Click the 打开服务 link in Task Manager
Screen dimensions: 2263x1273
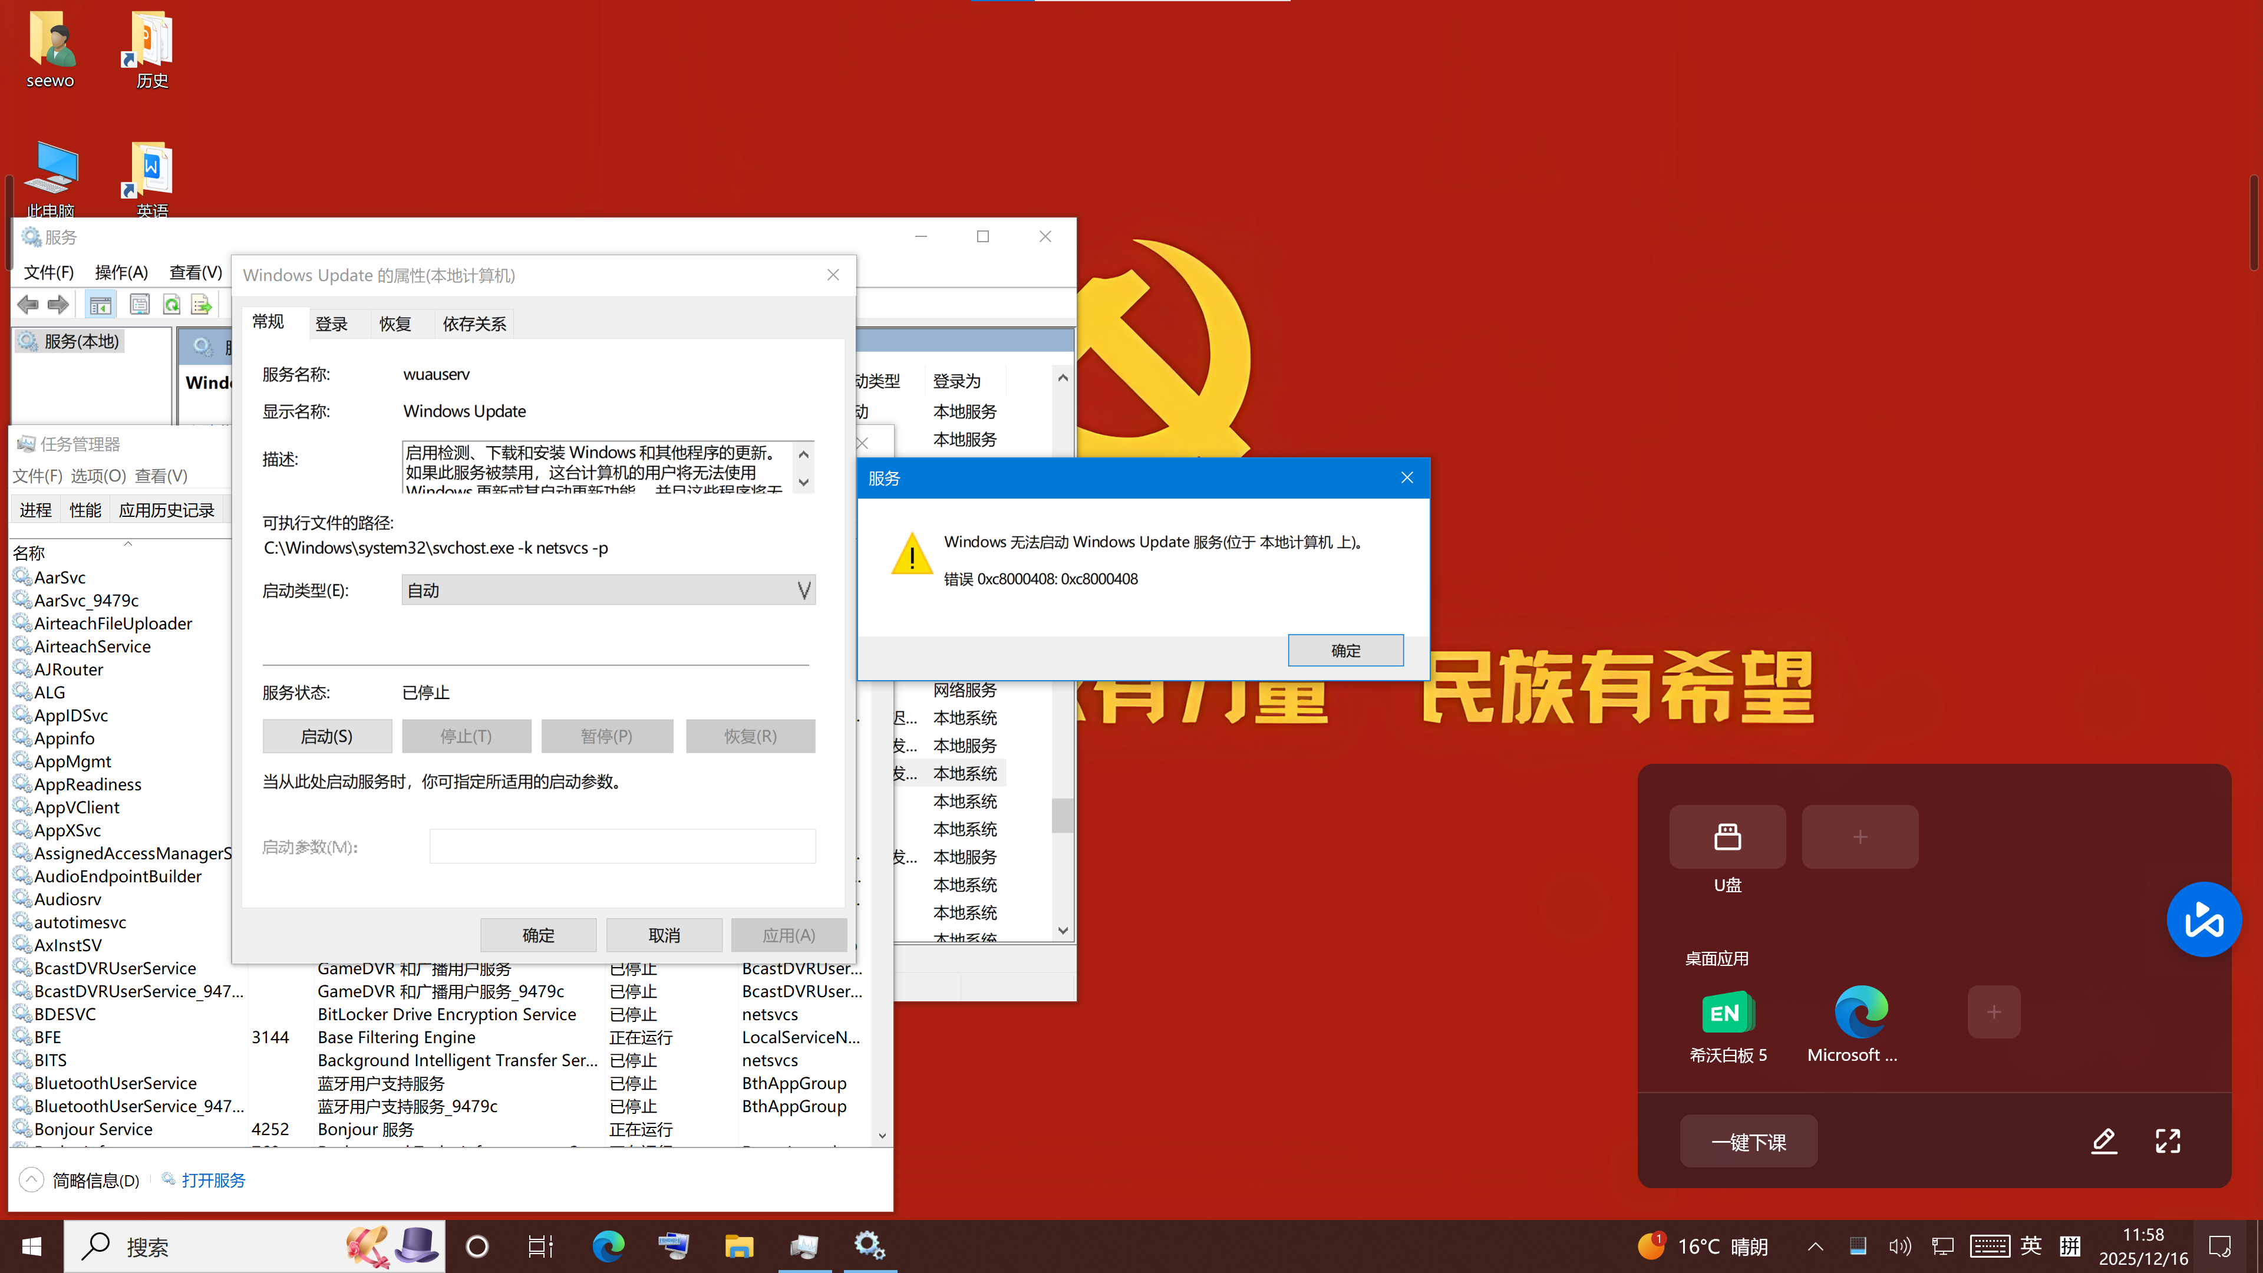click(213, 1180)
